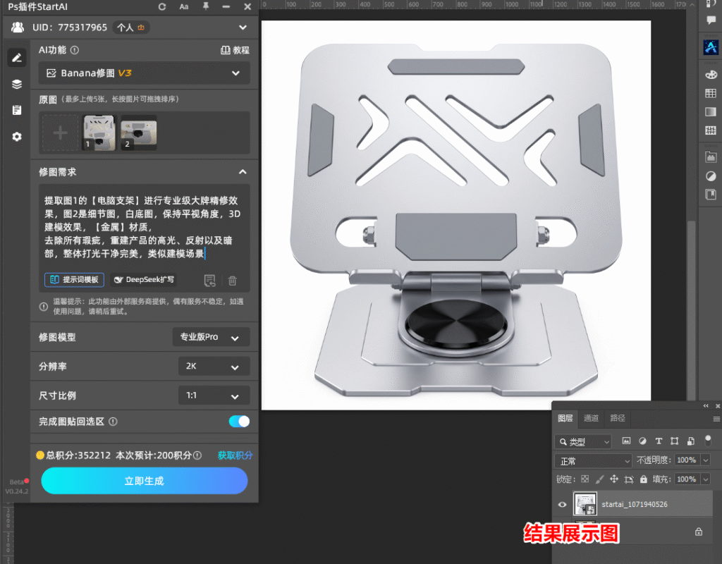The image size is (722, 564).
Task: Toggle the layer filter on/off switch
Action: tap(708, 440)
